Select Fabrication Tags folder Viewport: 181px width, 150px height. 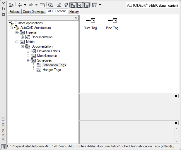[x=54, y=65]
